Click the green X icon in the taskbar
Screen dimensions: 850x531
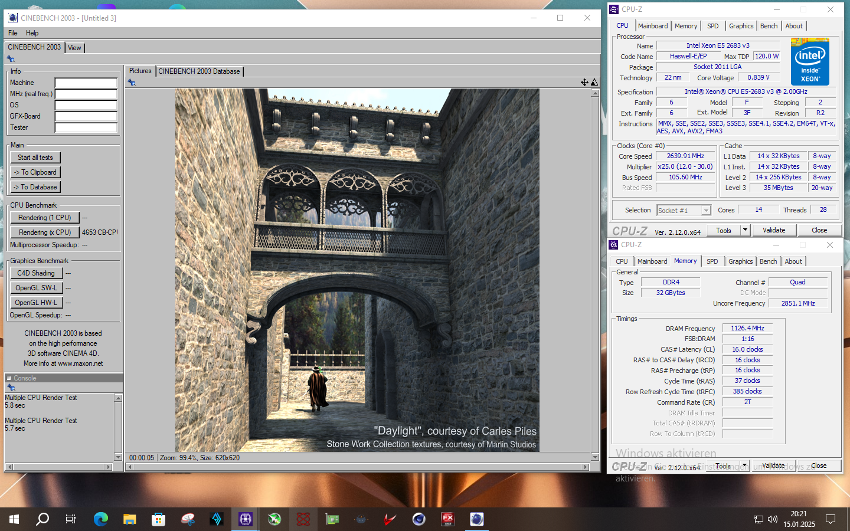(x=274, y=519)
